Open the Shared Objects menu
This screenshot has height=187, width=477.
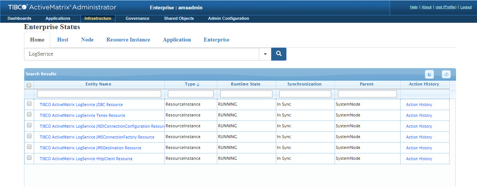179,18
